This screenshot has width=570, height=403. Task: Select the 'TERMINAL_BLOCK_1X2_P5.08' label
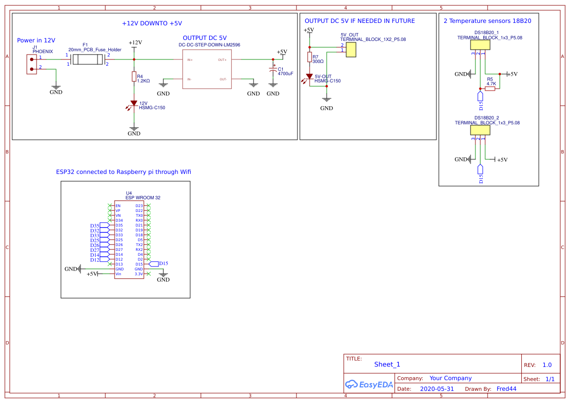point(373,39)
